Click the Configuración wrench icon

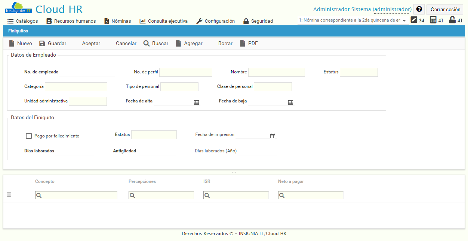(x=198, y=21)
